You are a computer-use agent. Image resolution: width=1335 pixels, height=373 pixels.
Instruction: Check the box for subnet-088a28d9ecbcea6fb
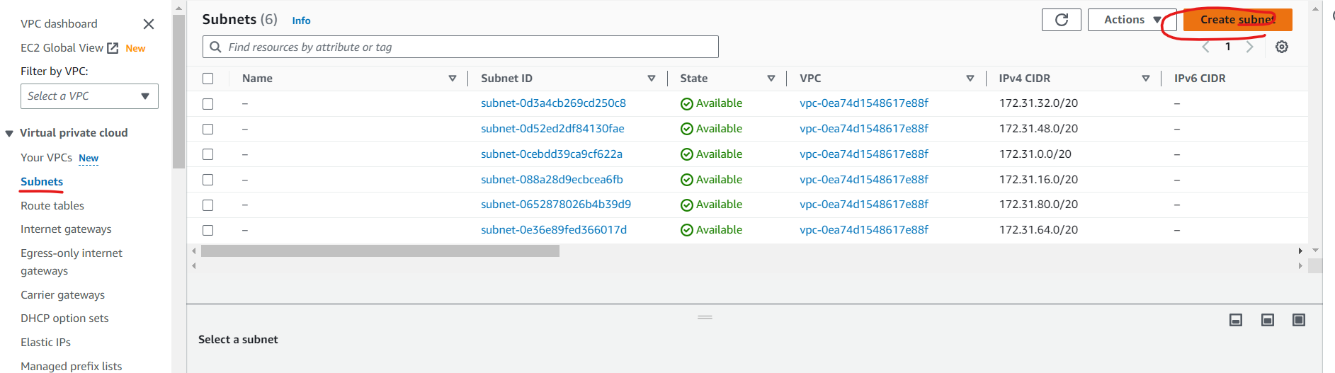tap(208, 180)
